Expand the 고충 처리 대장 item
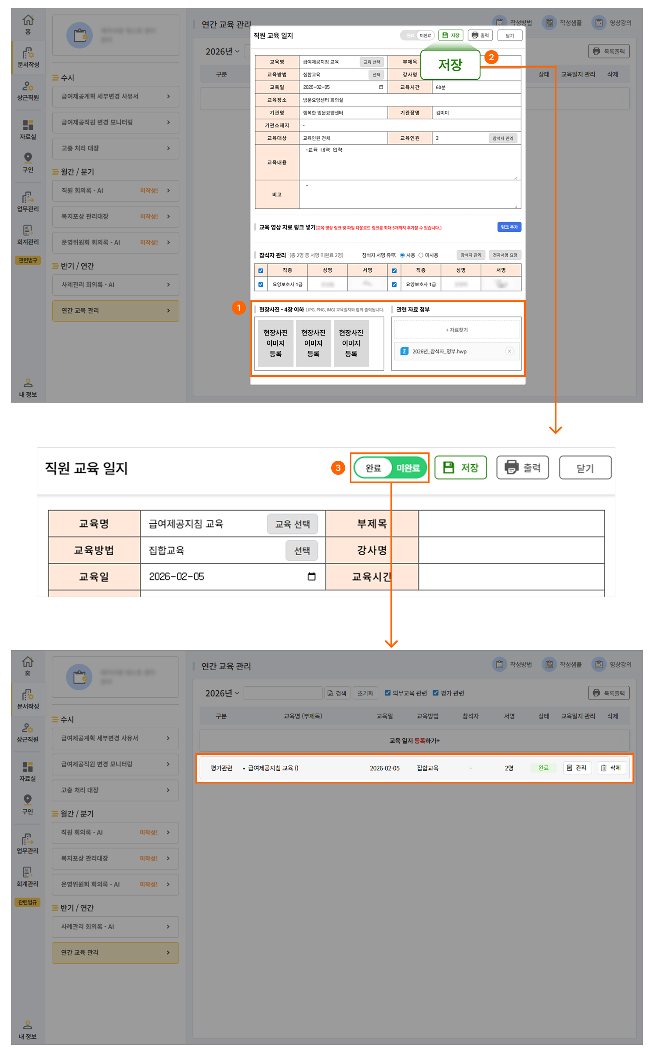The width and height of the screenshot is (654, 1053). [115, 790]
